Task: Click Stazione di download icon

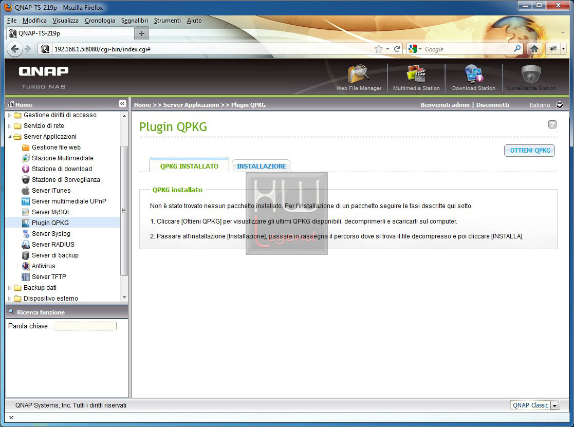Action: [x=26, y=169]
